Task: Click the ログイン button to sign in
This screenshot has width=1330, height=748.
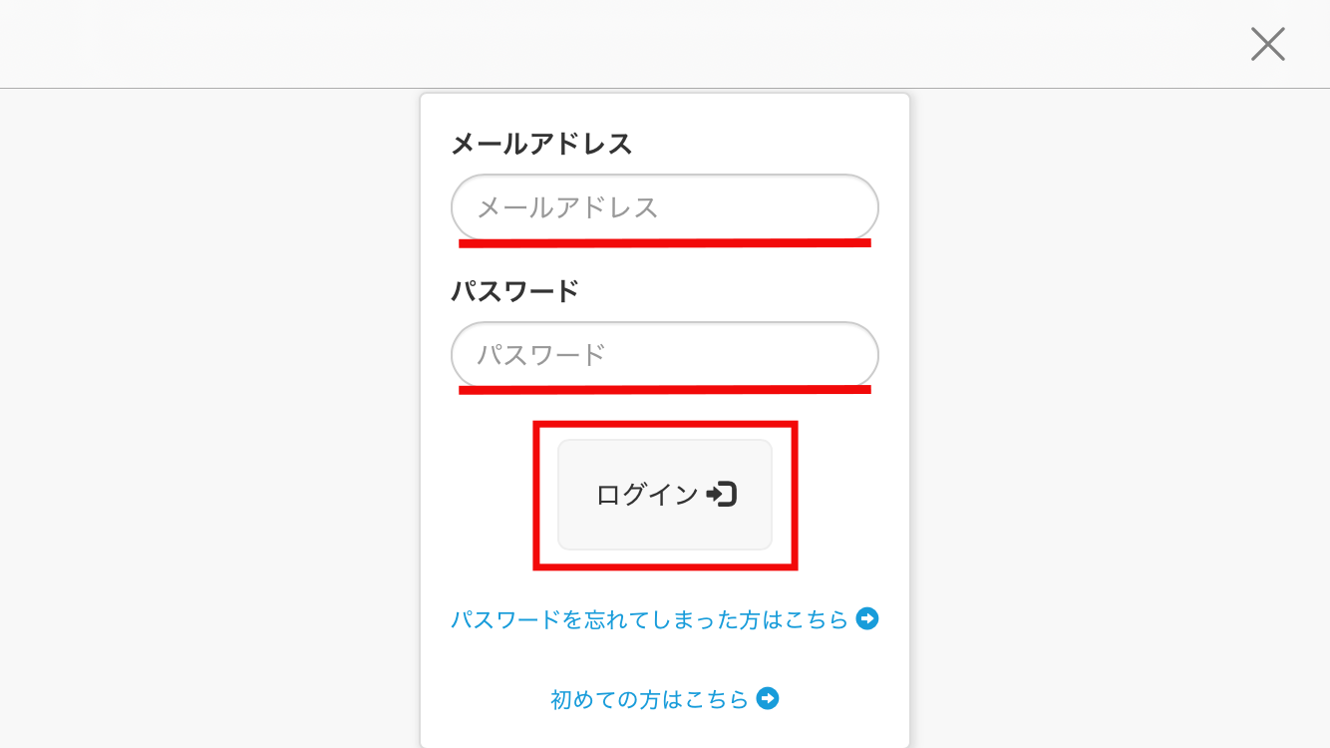Action: click(x=664, y=494)
